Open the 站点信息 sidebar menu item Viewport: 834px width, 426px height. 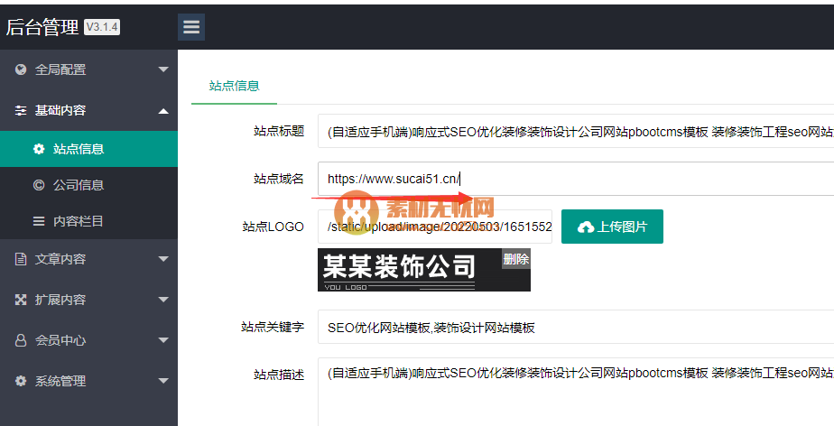88,149
